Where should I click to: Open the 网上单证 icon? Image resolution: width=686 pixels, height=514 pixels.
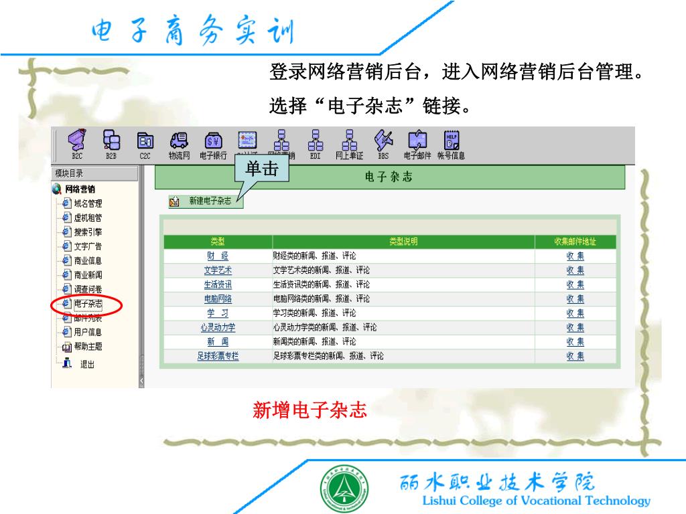tap(349, 145)
